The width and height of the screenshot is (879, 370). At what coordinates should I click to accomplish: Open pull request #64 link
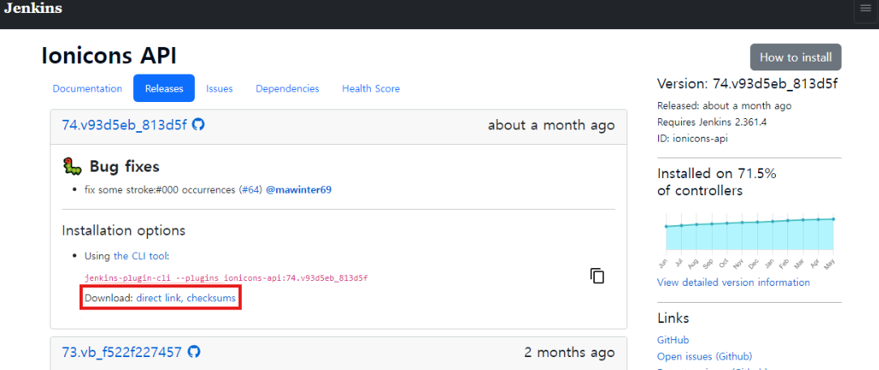click(x=251, y=190)
